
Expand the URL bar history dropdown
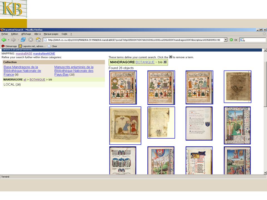(226, 40)
